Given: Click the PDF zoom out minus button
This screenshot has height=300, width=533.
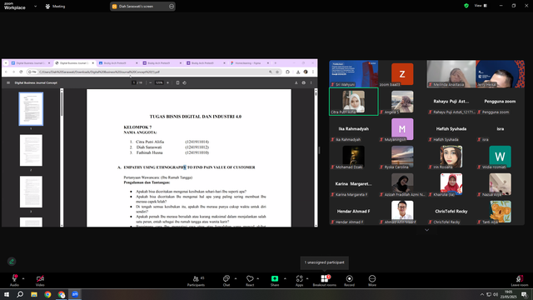Looking at the screenshot, I should [151, 82].
